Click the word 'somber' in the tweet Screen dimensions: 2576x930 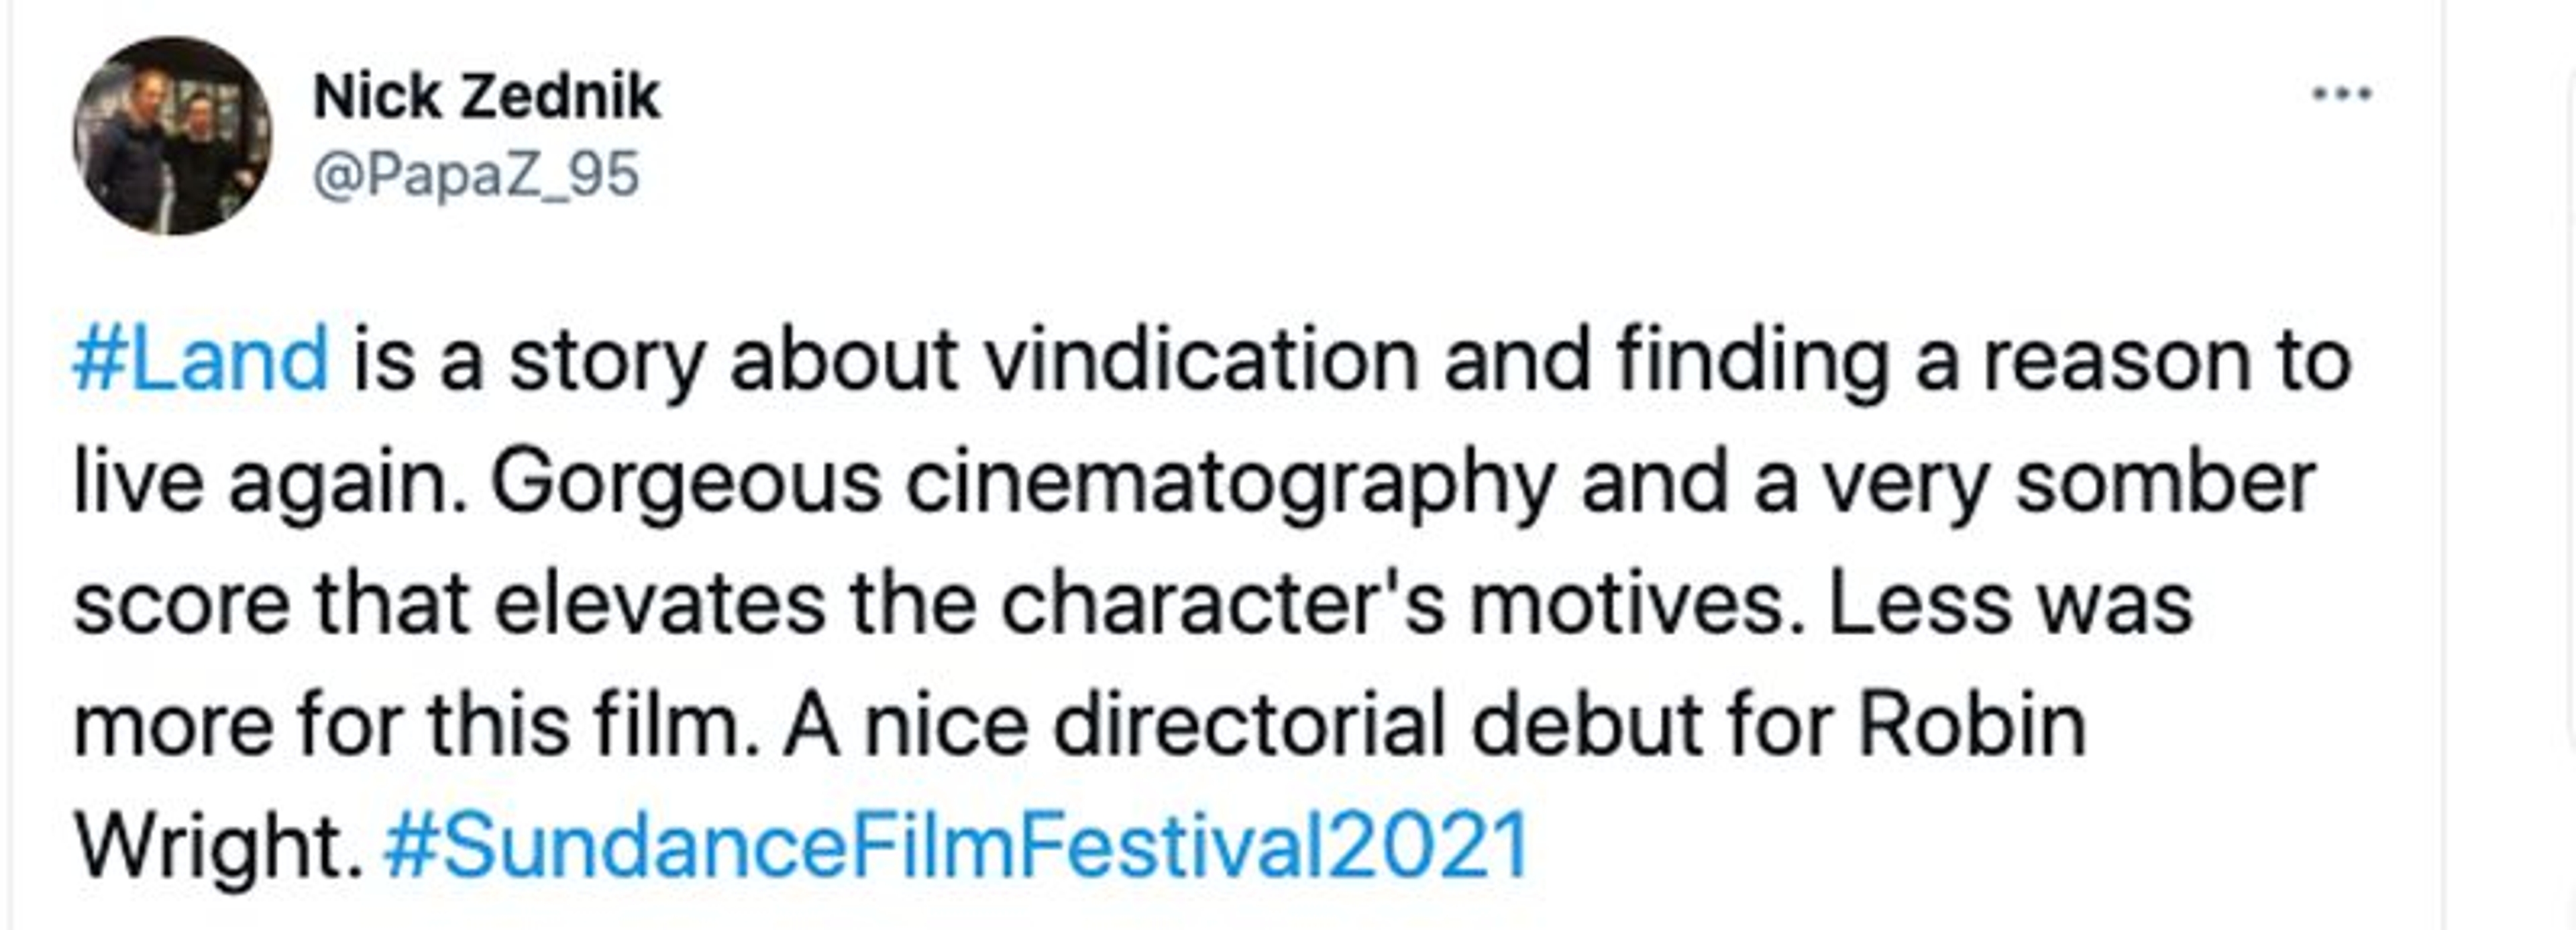[2165, 483]
